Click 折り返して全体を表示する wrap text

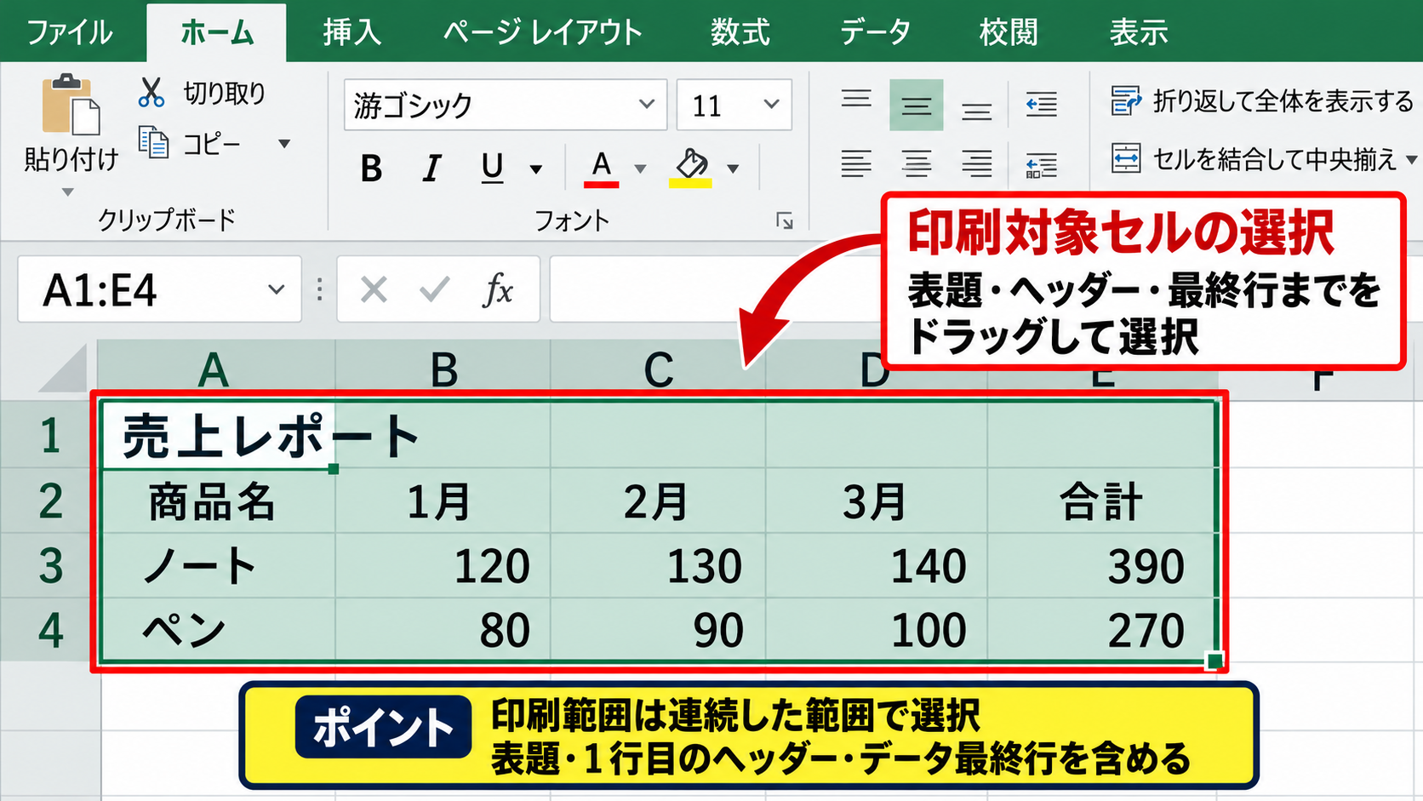1263,101
